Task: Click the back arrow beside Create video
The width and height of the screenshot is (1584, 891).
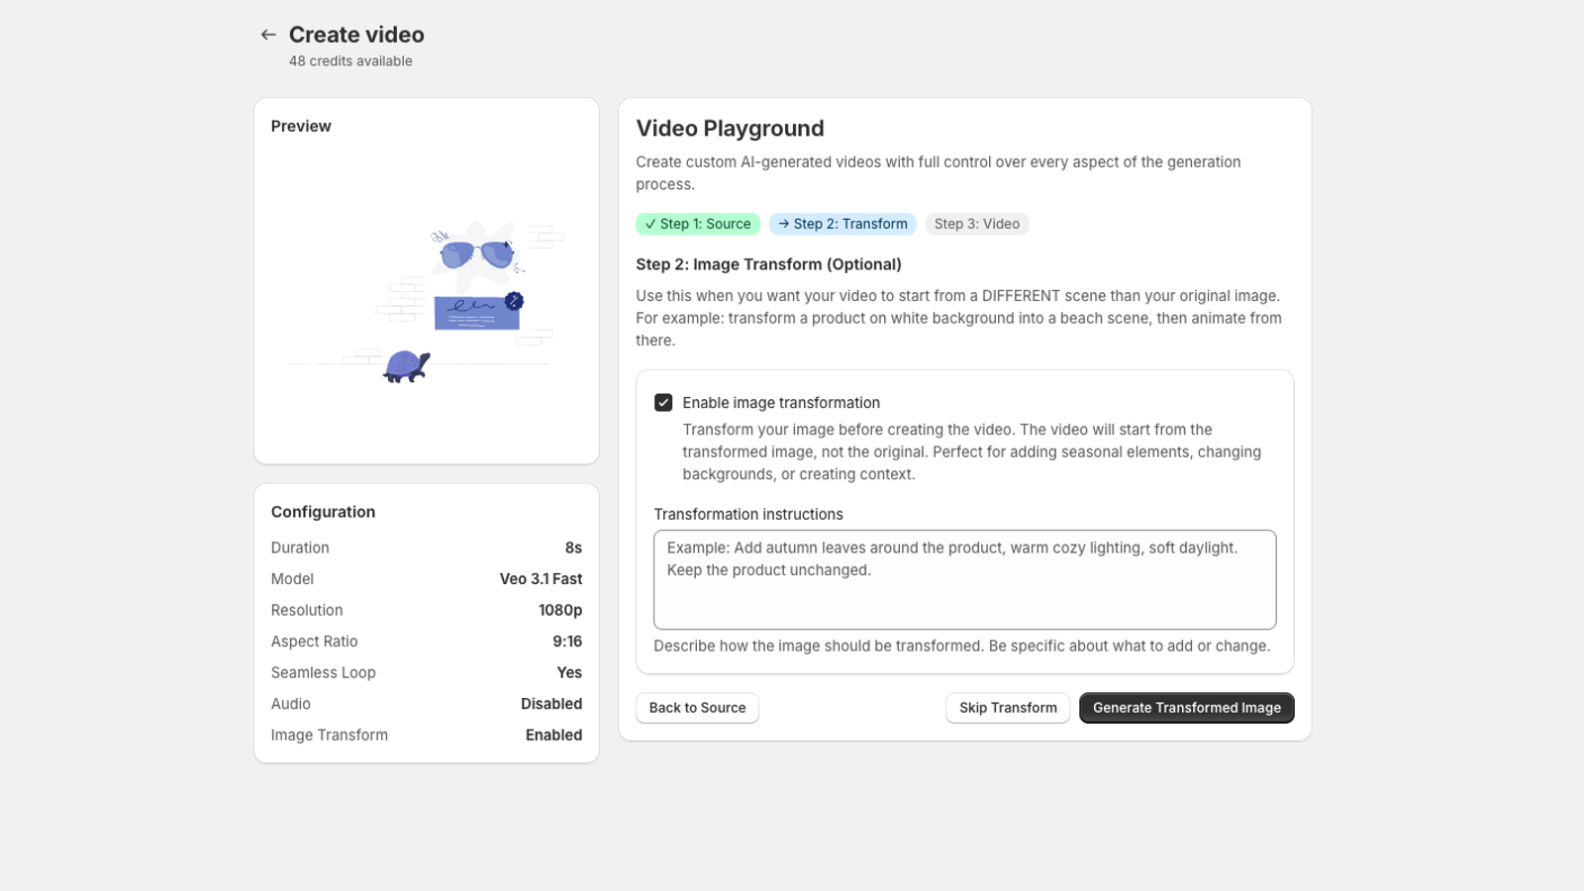Action: pos(268,35)
